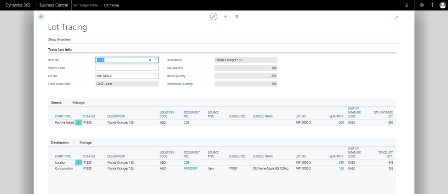The width and height of the screenshot is (448, 194).
Task: Delete record using the trash icon
Action: [237, 17]
